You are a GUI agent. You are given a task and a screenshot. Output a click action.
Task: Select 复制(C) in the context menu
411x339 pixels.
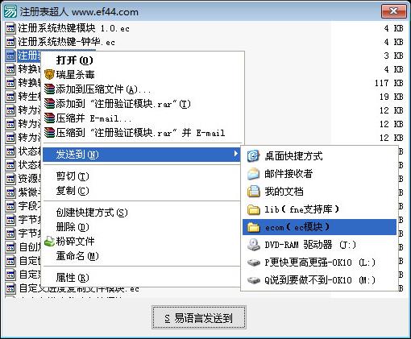tap(73, 191)
